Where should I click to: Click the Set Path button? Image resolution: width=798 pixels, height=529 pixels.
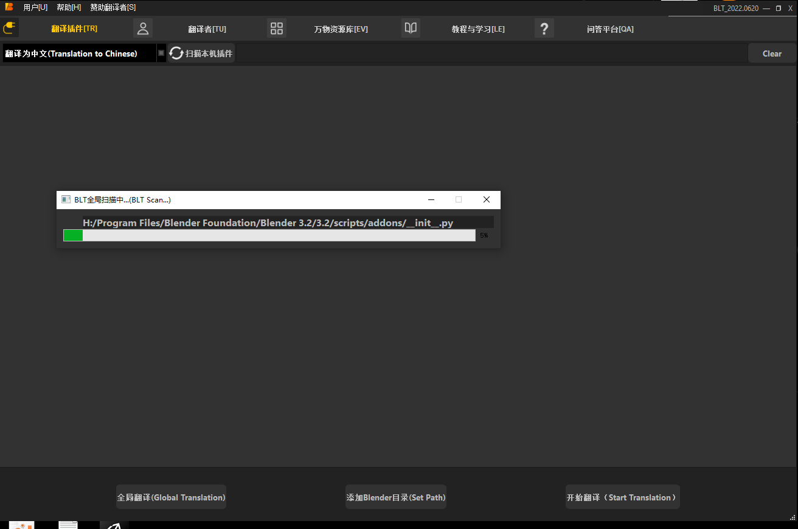coord(396,497)
